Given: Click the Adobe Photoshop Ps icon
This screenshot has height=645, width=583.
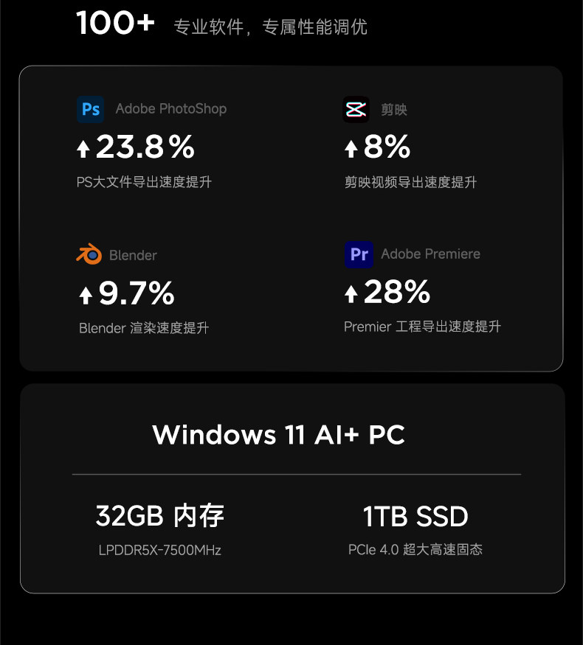Looking at the screenshot, I should pyautogui.click(x=91, y=109).
